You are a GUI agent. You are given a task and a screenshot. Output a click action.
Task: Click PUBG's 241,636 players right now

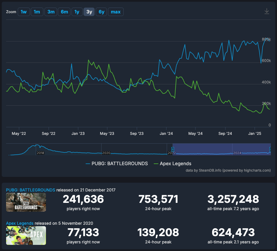[x=83, y=199]
